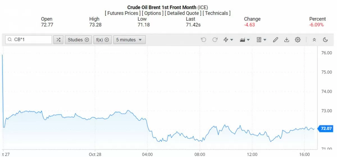The width and height of the screenshot is (337, 157).
Task: Undo the last chart action
Action: tap(204, 40)
